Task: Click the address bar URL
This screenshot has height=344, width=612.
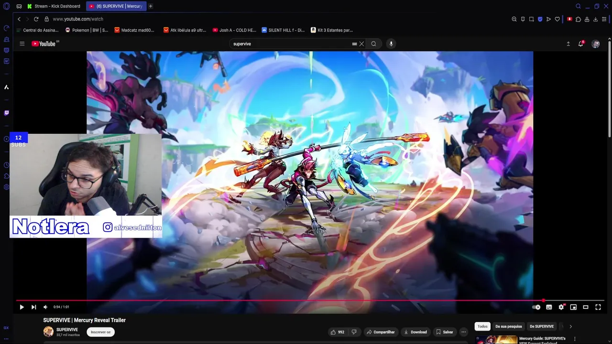Action: click(x=78, y=19)
